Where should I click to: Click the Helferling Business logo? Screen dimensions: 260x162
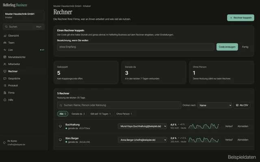pos(15,5)
